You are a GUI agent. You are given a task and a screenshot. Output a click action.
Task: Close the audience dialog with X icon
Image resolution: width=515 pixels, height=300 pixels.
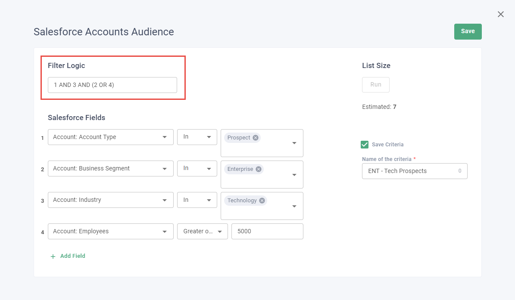tap(500, 14)
